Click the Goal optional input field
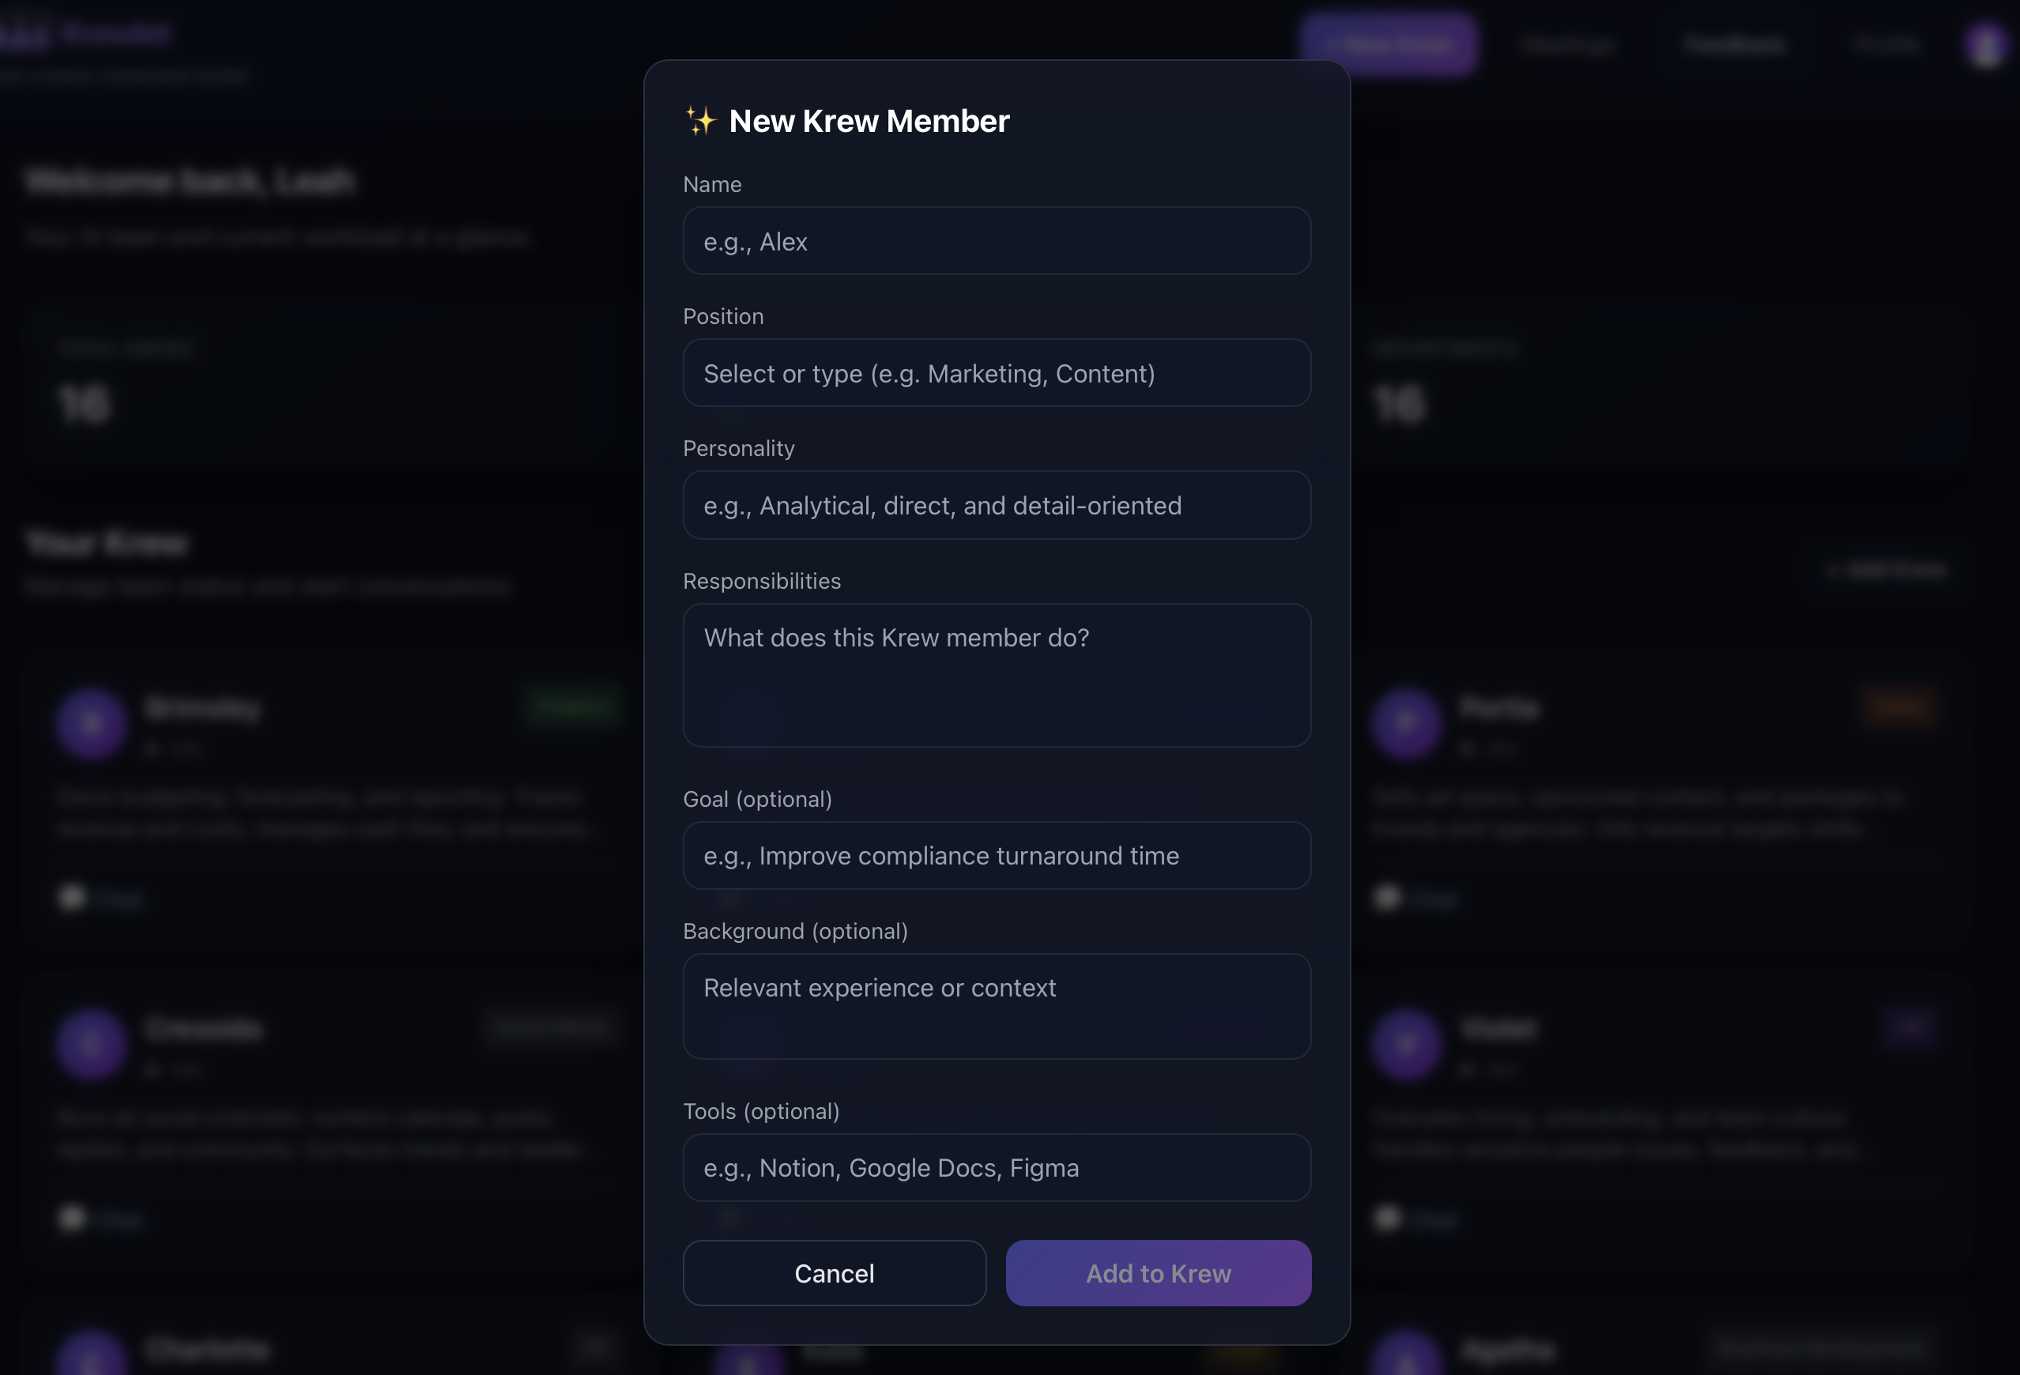The height and width of the screenshot is (1375, 2020). 996,855
